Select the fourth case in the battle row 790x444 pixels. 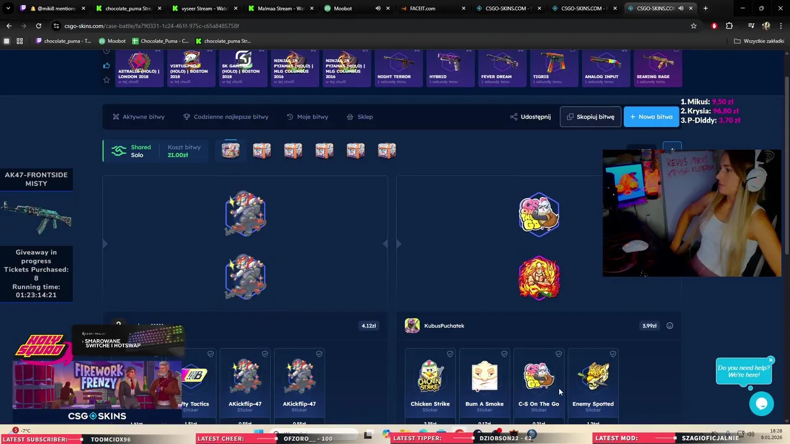point(324,150)
